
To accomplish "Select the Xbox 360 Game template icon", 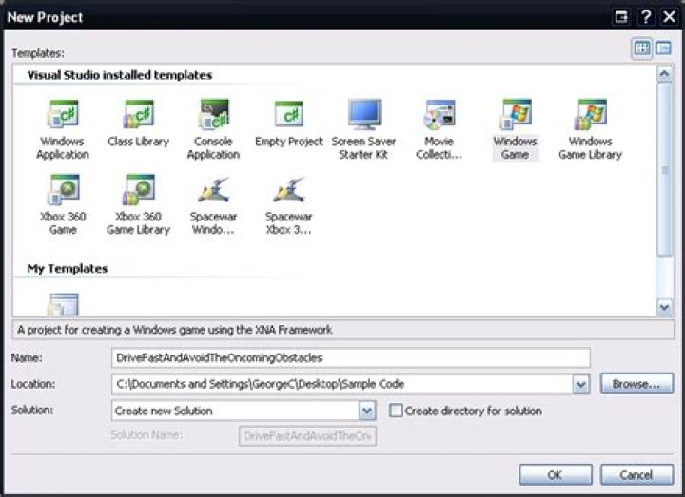I will pos(64,190).
